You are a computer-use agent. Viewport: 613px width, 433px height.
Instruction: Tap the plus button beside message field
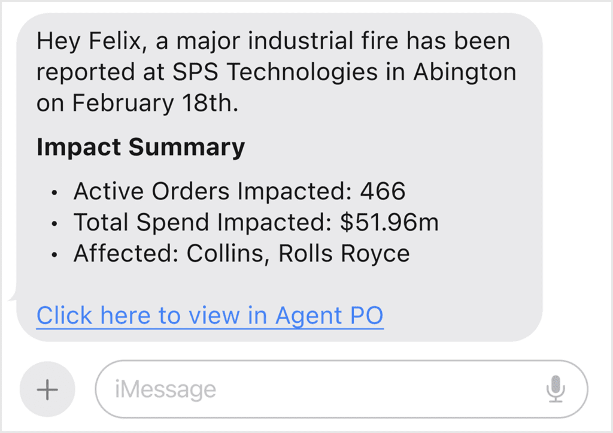(47, 390)
